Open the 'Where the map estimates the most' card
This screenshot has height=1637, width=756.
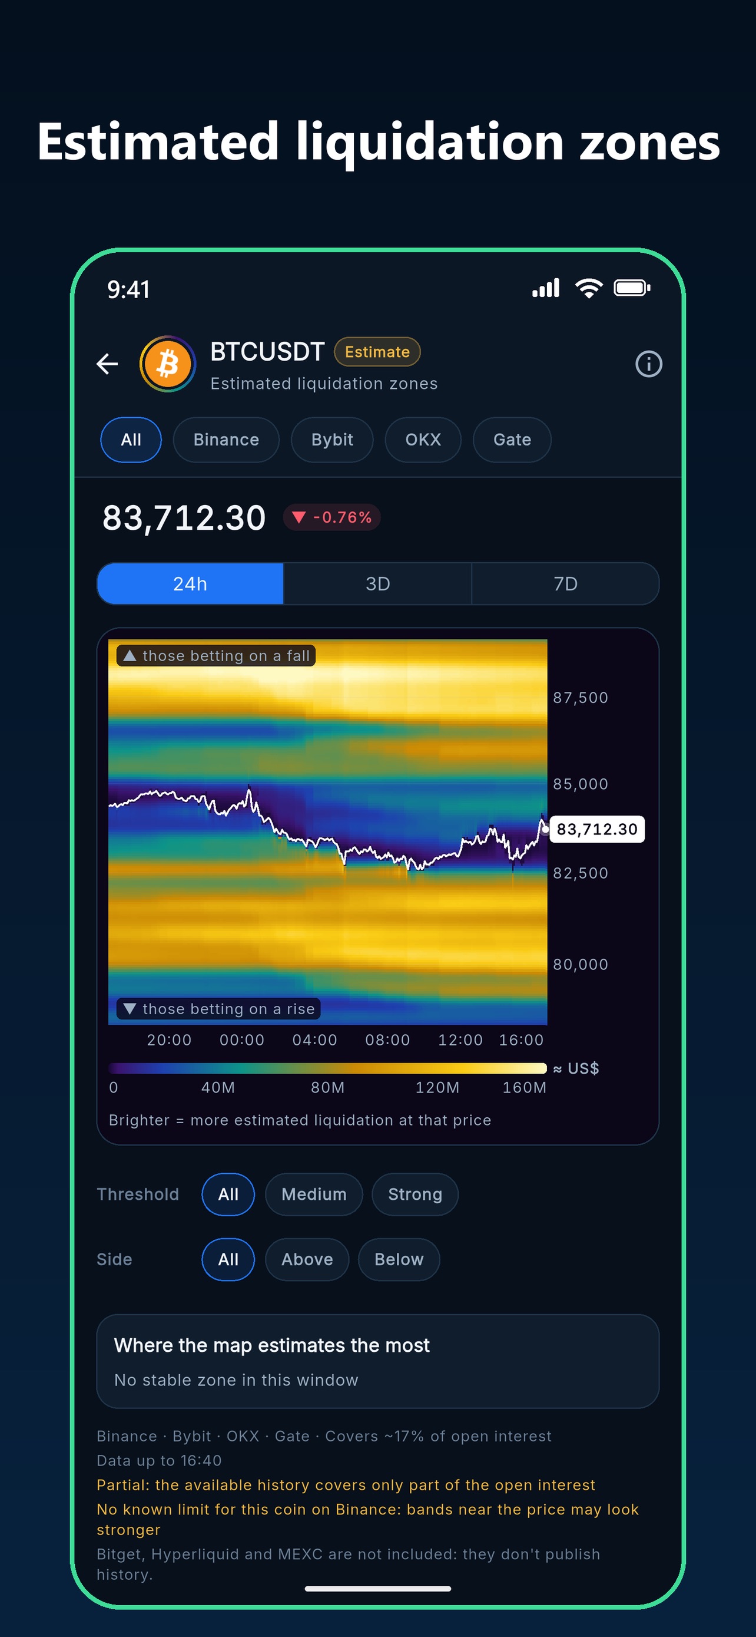[377, 1361]
